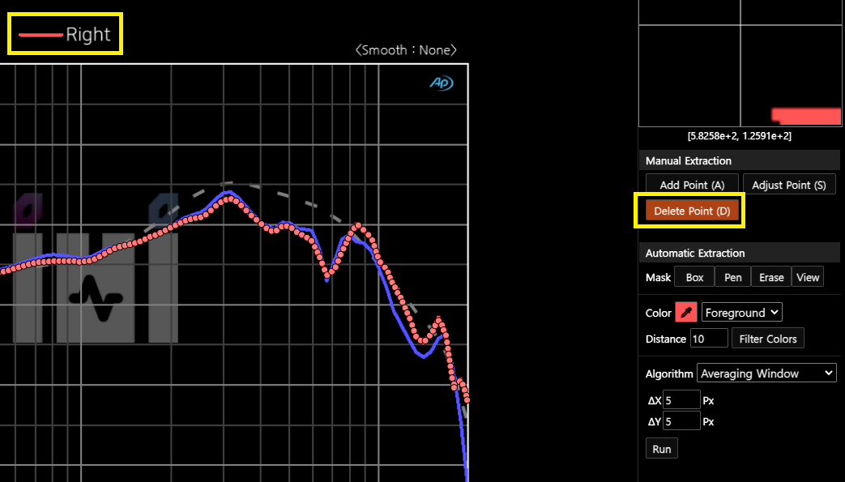
Task: Click the View mask button
Action: click(x=808, y=277)
